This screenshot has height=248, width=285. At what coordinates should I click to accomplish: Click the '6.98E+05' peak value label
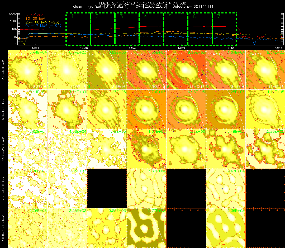click(x=197, y=92)
